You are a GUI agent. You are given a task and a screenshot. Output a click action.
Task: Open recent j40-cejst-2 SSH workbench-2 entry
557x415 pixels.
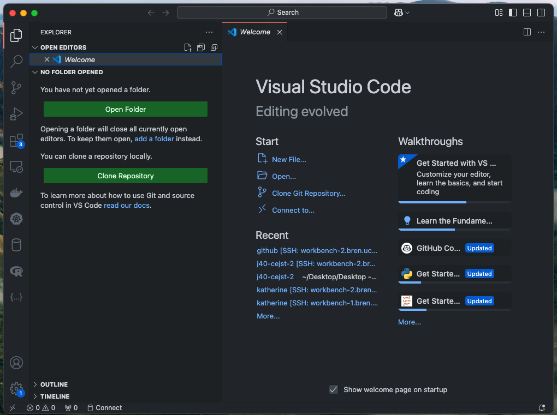(316, 263)
